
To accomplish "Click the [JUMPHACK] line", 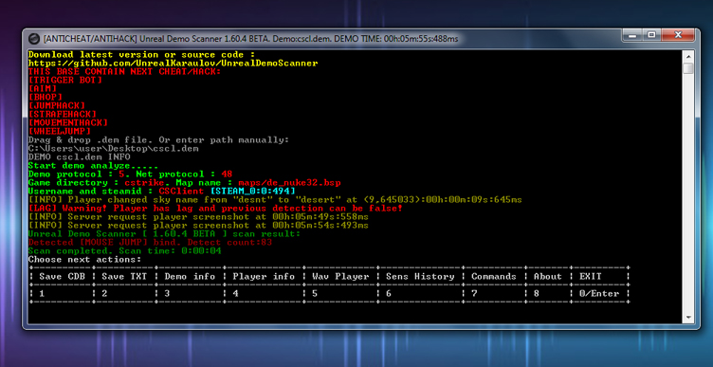I will 57,106.
